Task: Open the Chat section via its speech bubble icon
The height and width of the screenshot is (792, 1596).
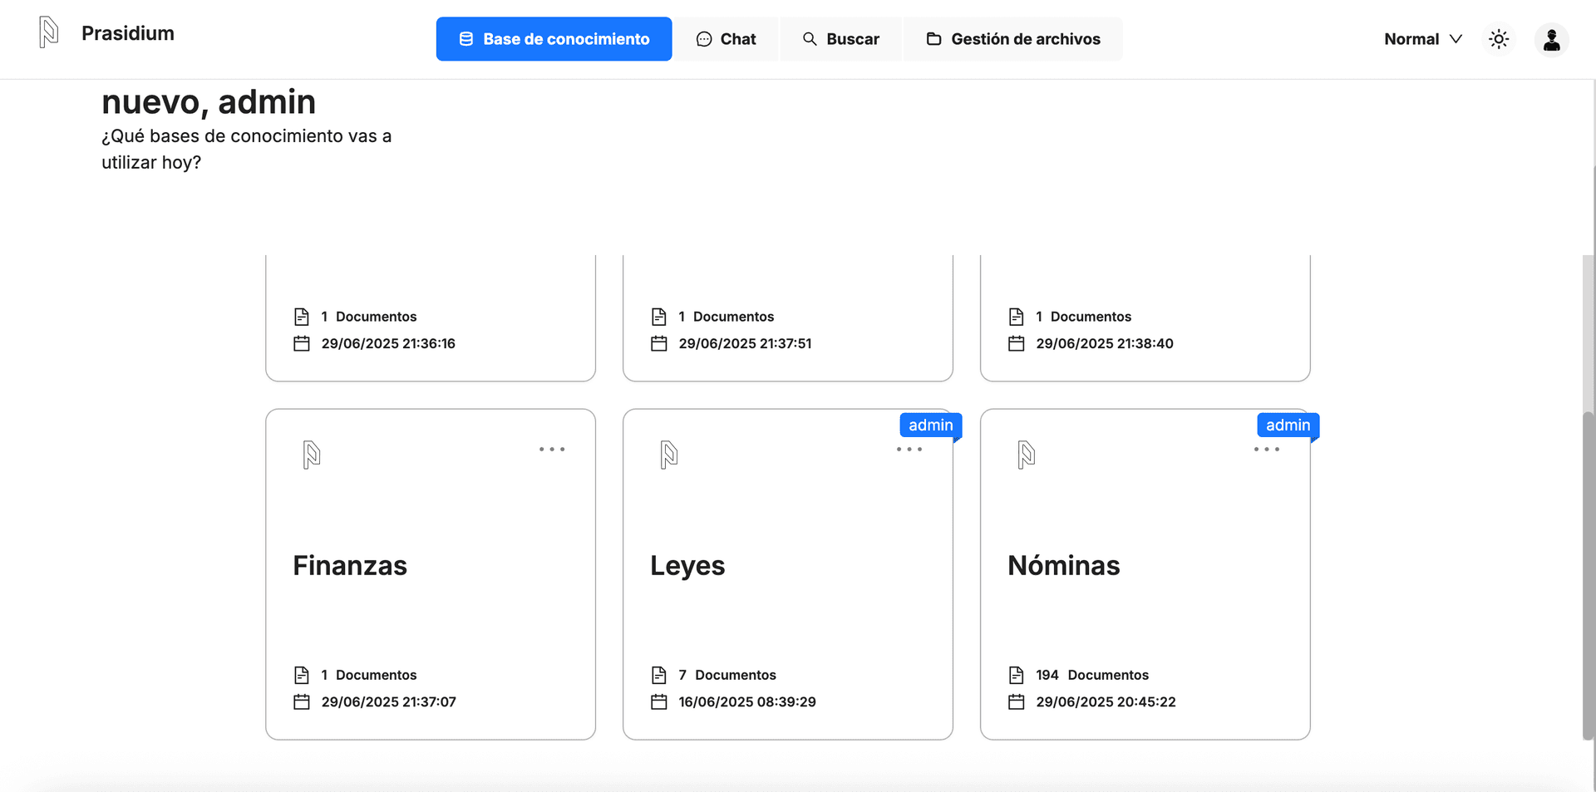Action: click(x=705, y=38)
